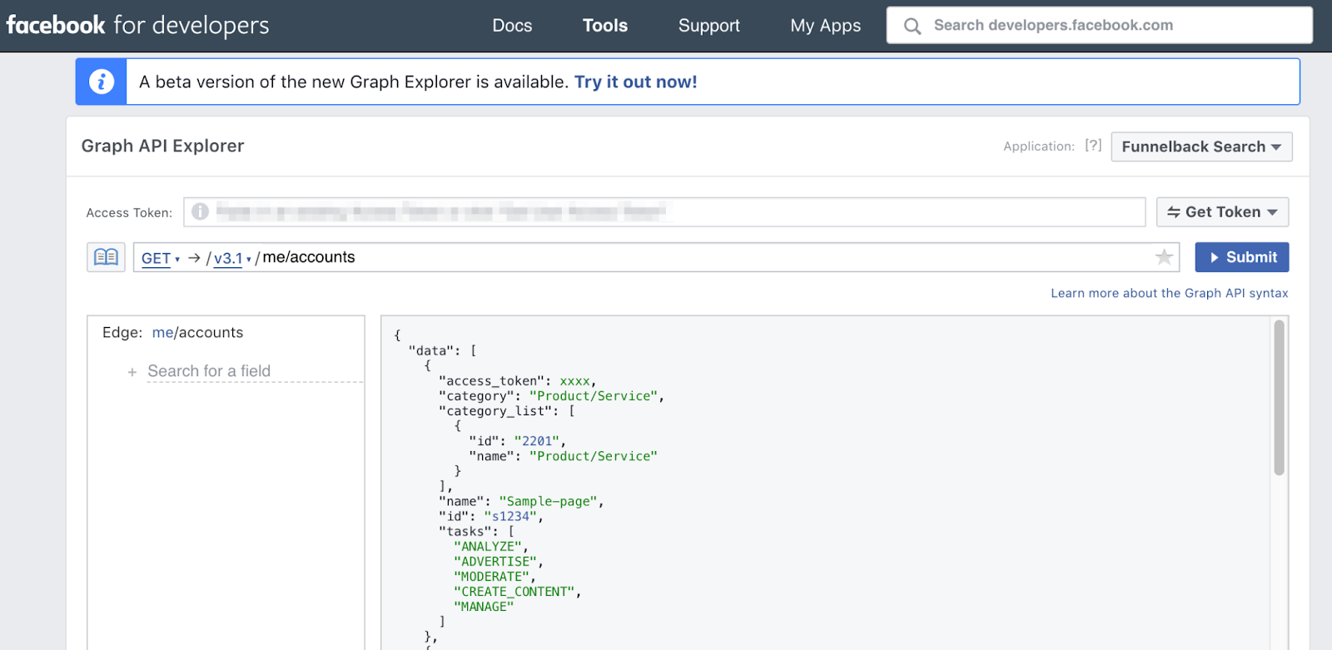Click the "MANAGE" task entry
Image resolution: width=1332 pixels, height=650 pixels.
tap(484, 607)
